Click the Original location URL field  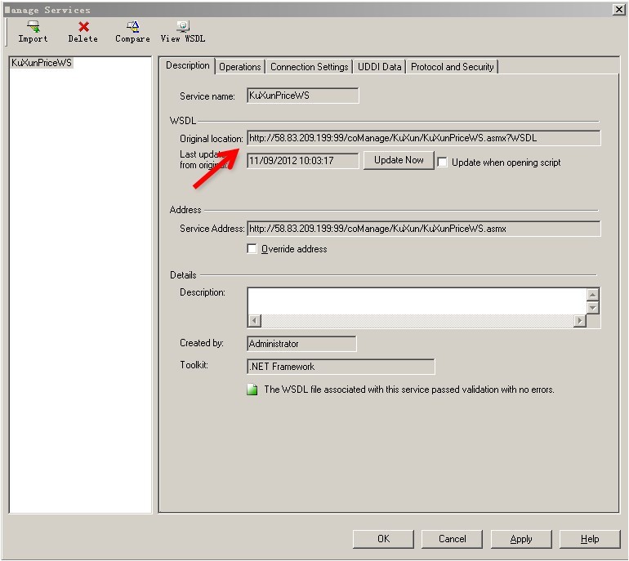[x=424, y=138]
